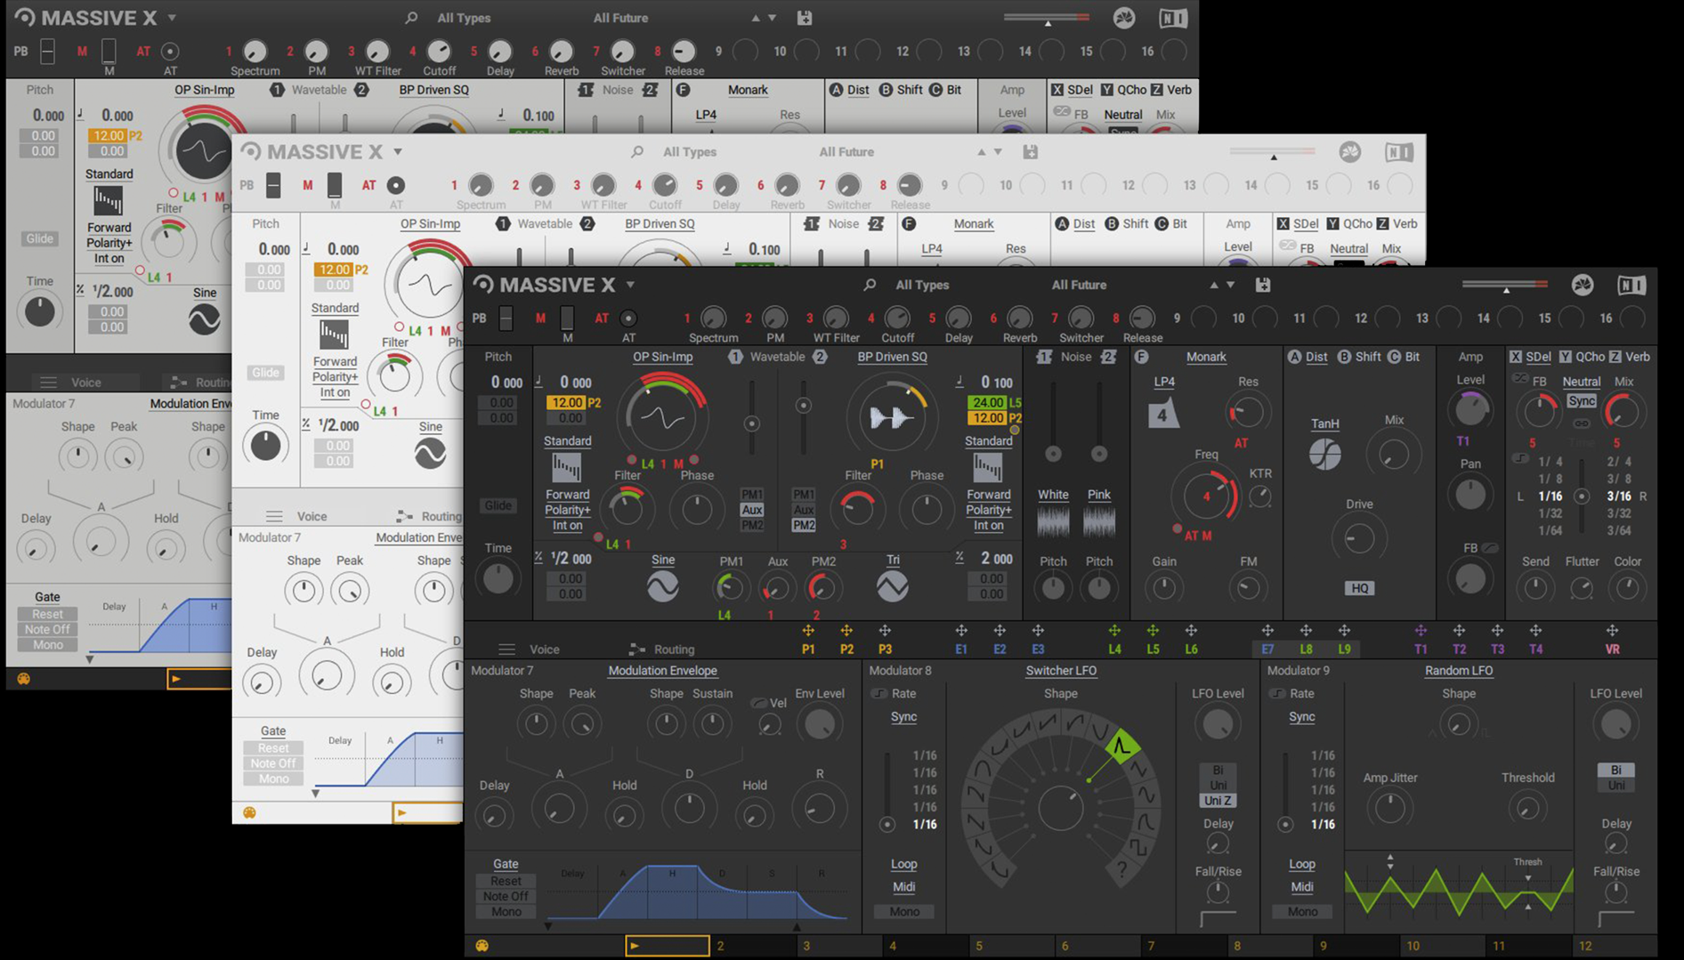This screenshot has height=960, width=1684.
Task: Click Note Off option in front window
Action: click(506, 897)
